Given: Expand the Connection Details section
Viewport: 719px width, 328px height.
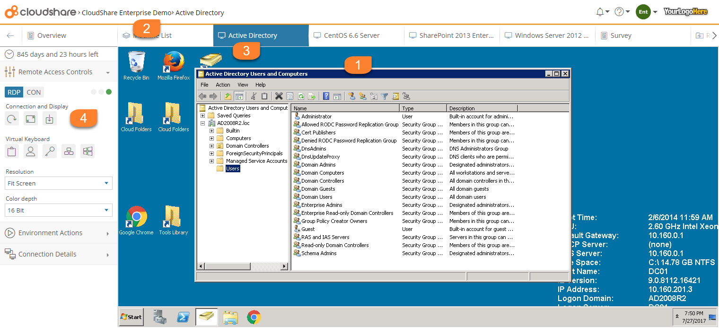Looking at the screenshot, I should point(59,254).
